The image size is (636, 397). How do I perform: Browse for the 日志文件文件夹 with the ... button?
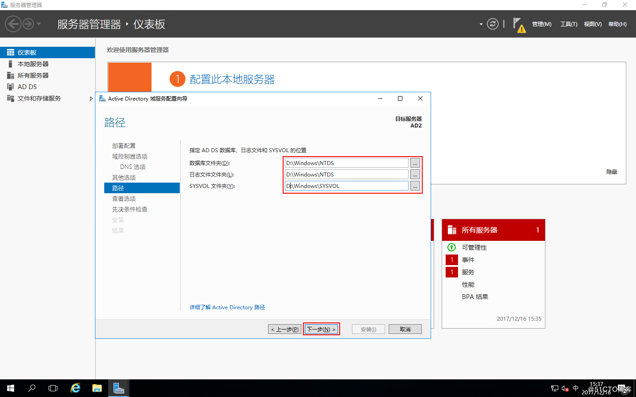tap(415, 174)
